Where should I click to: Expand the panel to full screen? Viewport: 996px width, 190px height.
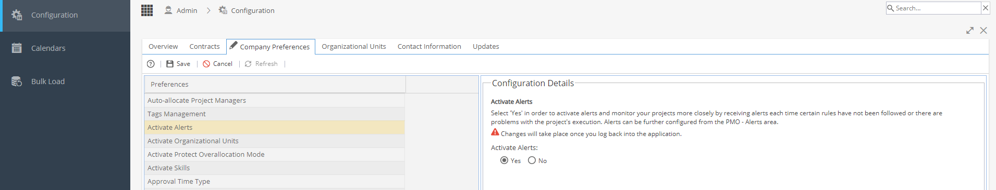[970, 31]
